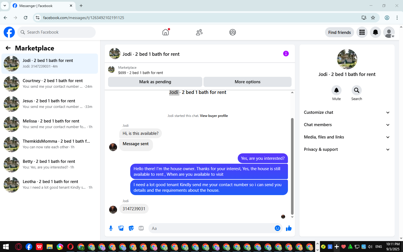Open Jodi conversation in chat list
The width and height of the screenshot is (403, 252).
point(50,64)
